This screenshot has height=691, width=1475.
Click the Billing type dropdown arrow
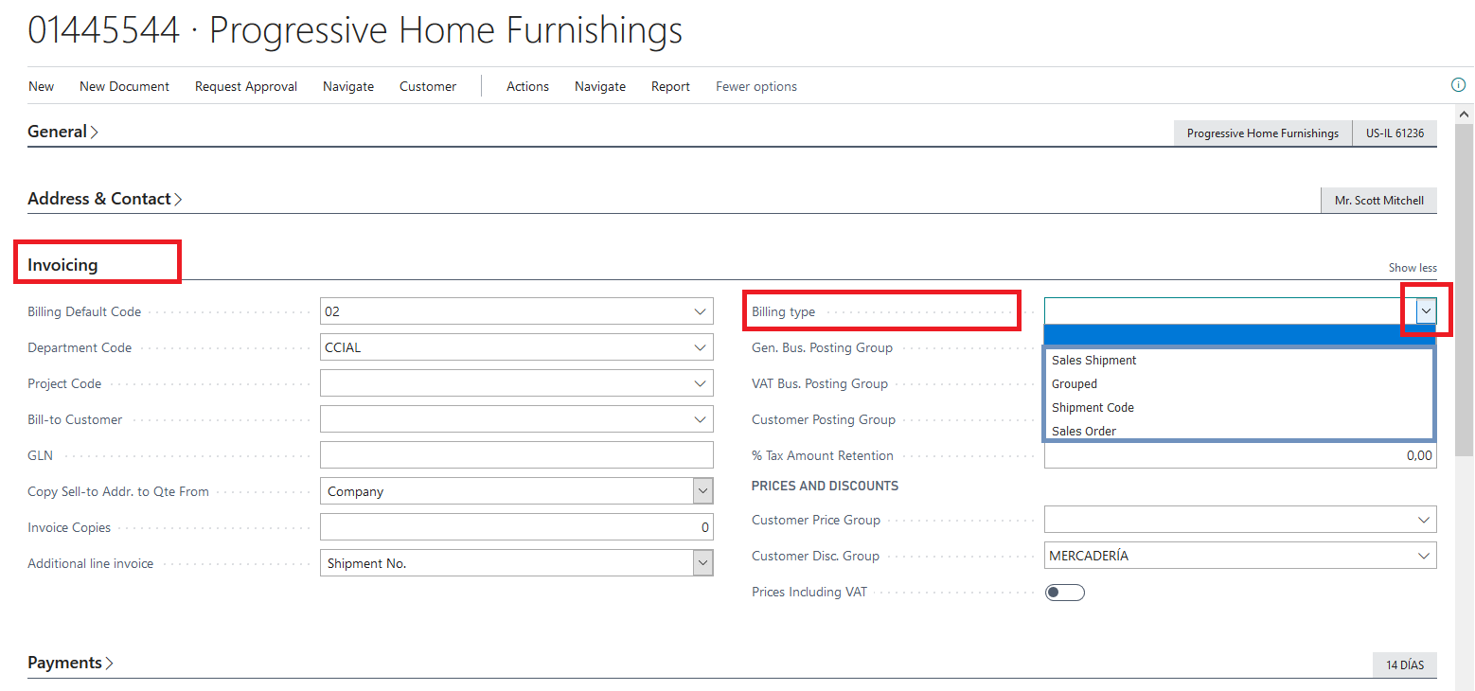pos(1427,311)
